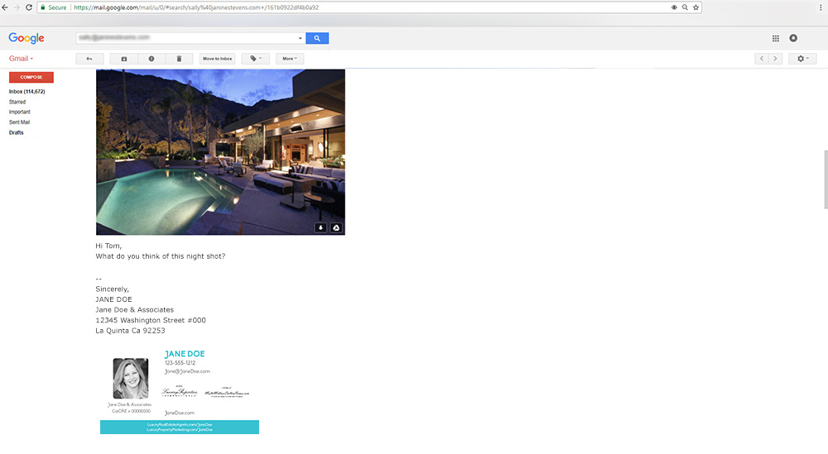Open the Inbox folder
Viewport: 828px width, 454px height.
click(x=26, y=91)
